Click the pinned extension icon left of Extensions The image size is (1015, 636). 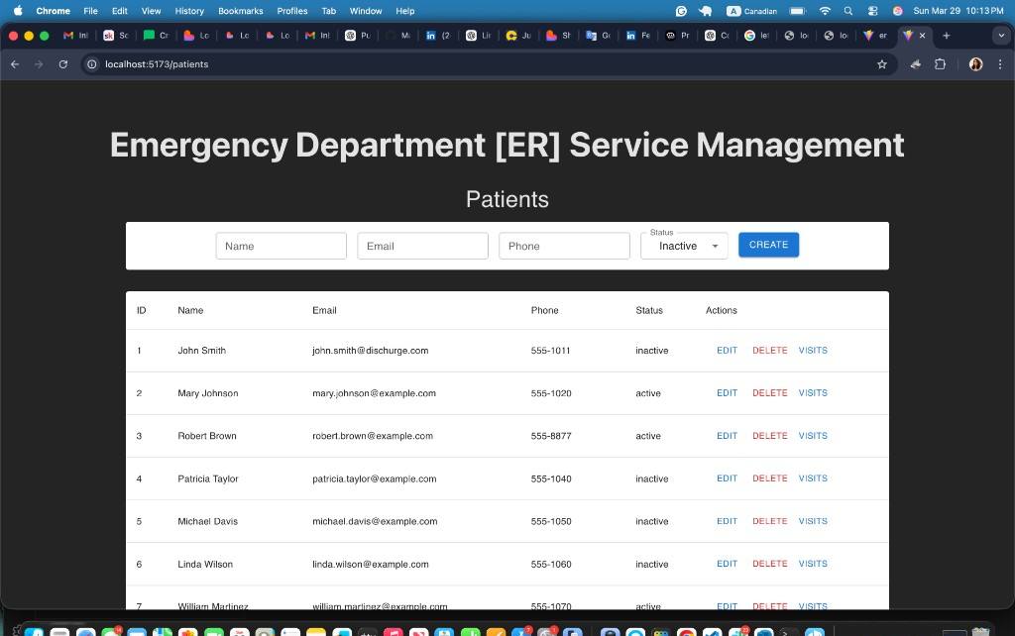[x=915, y=64]
